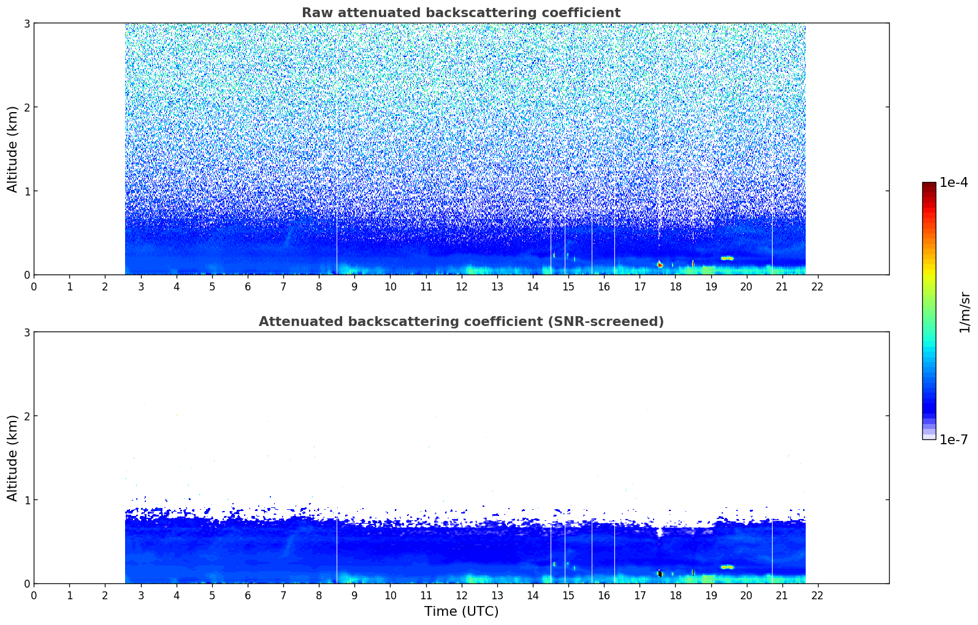Click the "Raw attenuated backscattering coefficient" title
The height and width of the screenshot is (625, 978).
point(460,13)
